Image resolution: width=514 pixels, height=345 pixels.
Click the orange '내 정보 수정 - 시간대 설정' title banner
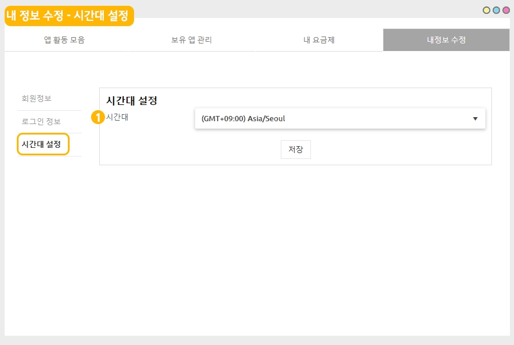click(x=69, y=16)
